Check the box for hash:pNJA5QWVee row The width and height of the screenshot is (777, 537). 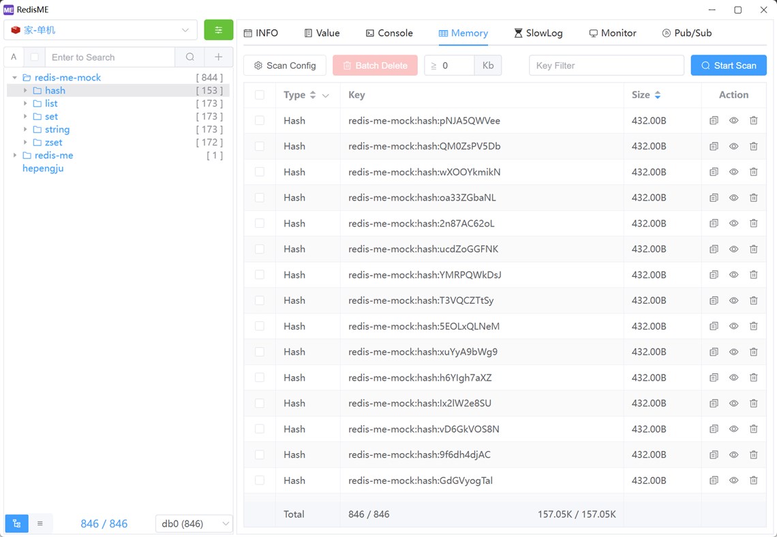click(260, 121)
